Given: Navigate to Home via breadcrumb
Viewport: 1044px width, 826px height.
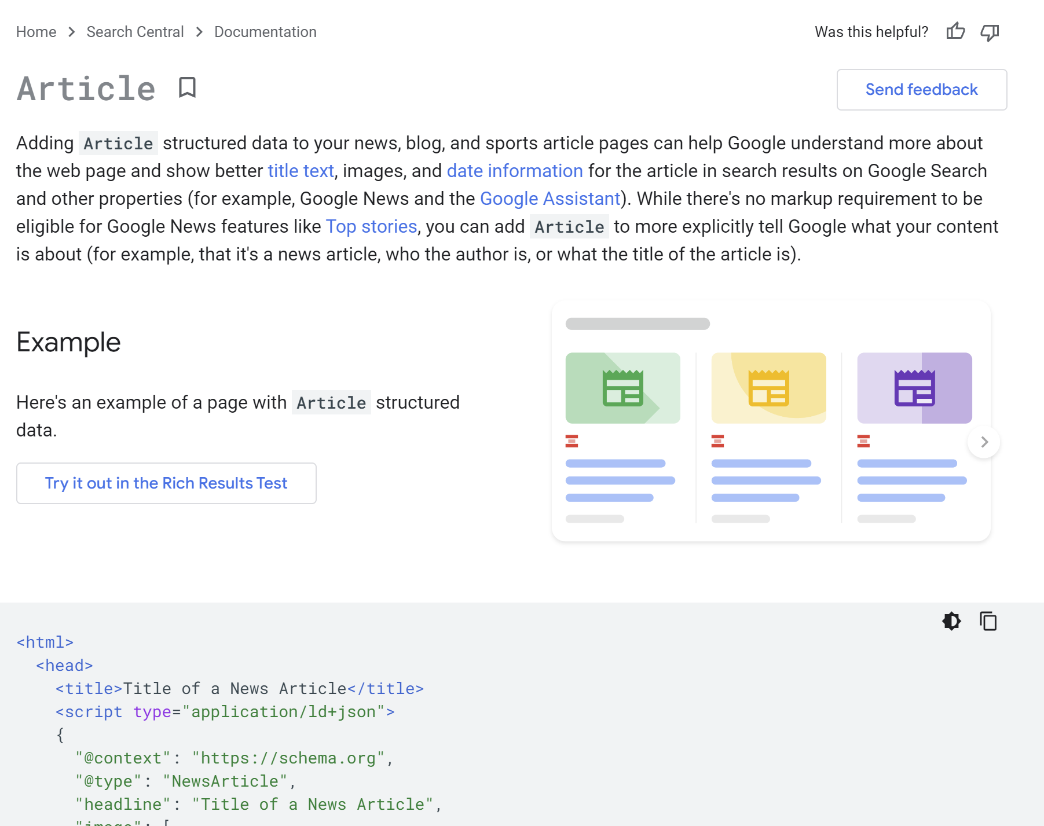Looking at the screenshot, I should click(x=36, y=32).
